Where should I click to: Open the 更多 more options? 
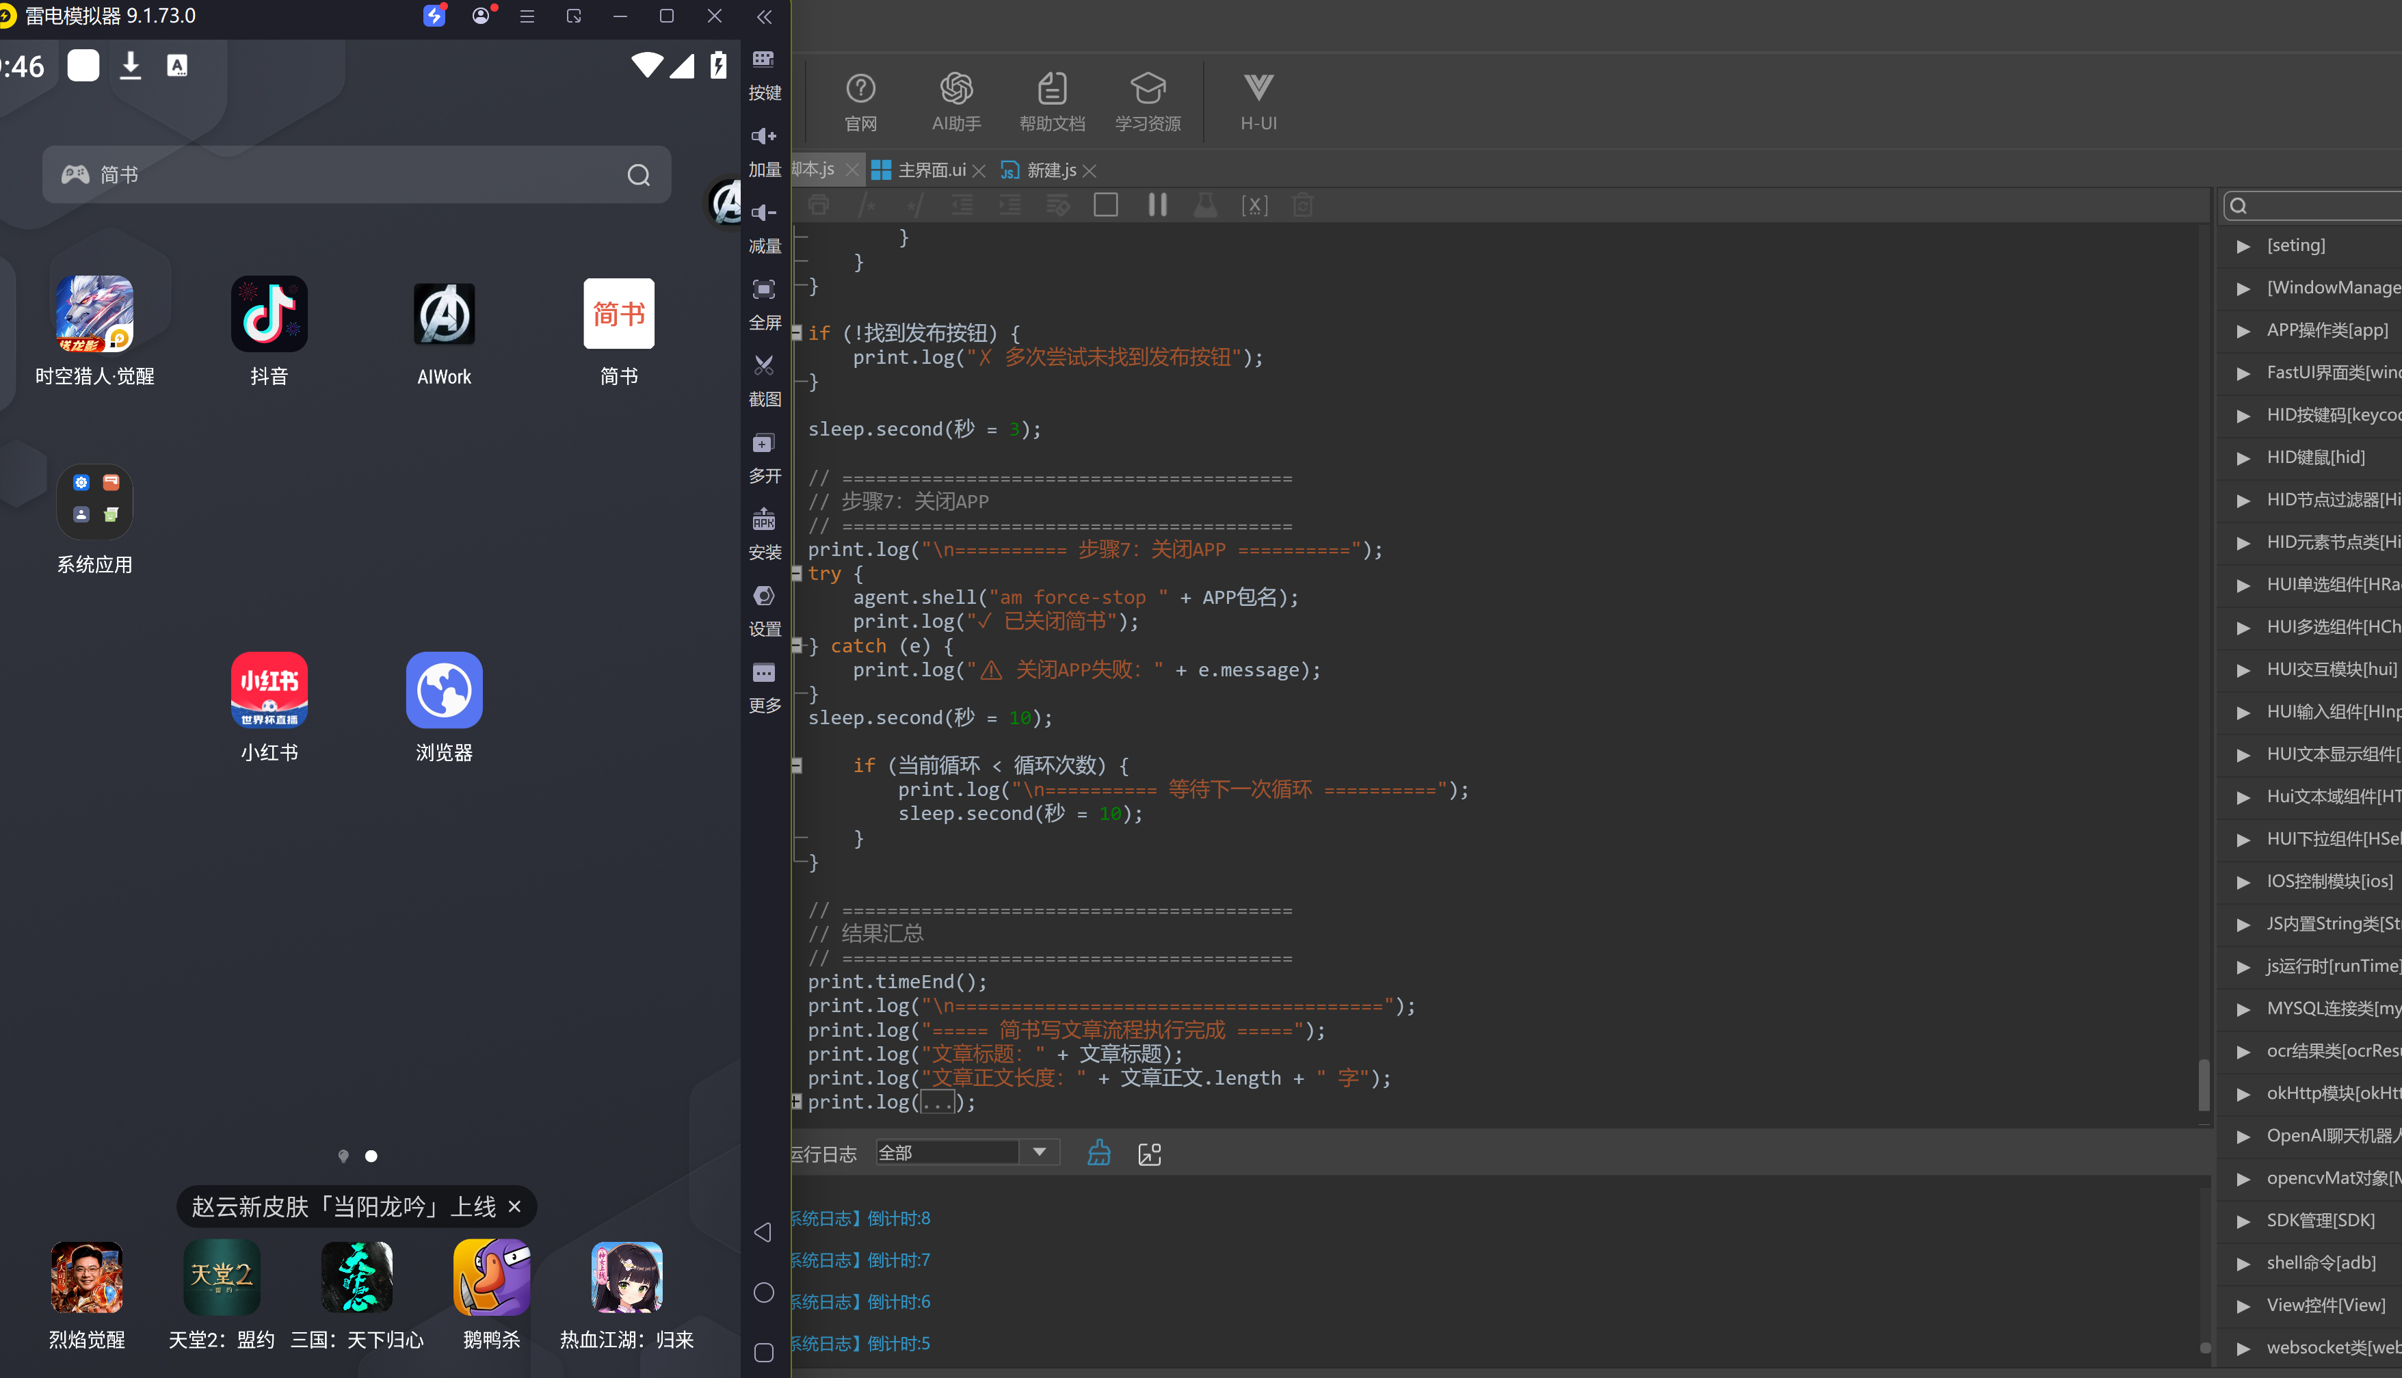(765, 688)
